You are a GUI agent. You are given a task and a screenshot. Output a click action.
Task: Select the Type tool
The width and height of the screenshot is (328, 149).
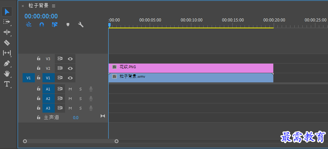(7, 84)
